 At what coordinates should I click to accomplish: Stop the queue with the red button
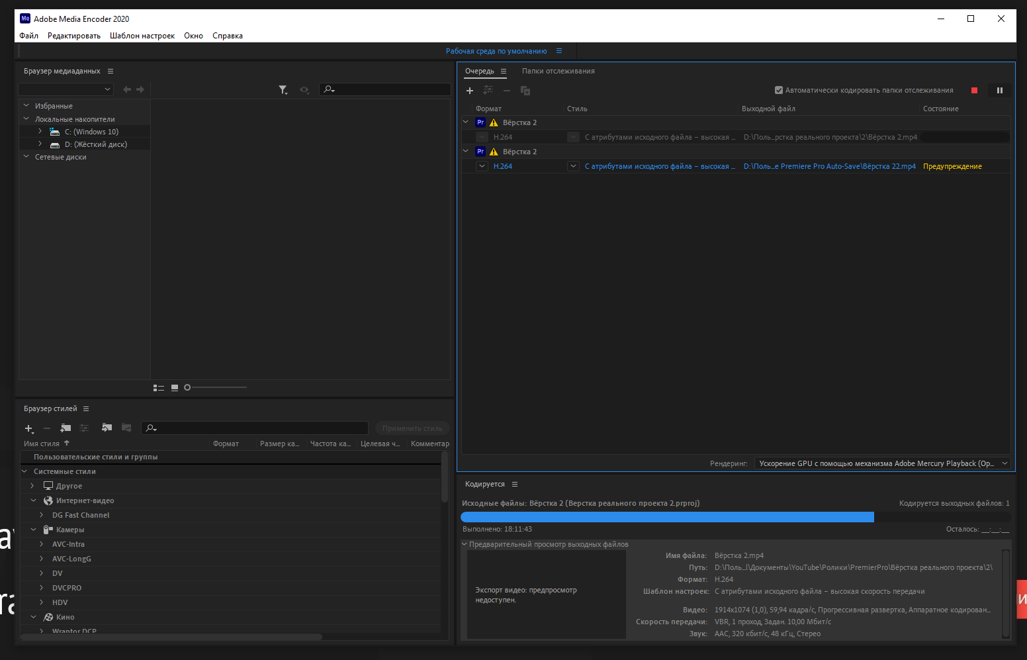[974, 91]
